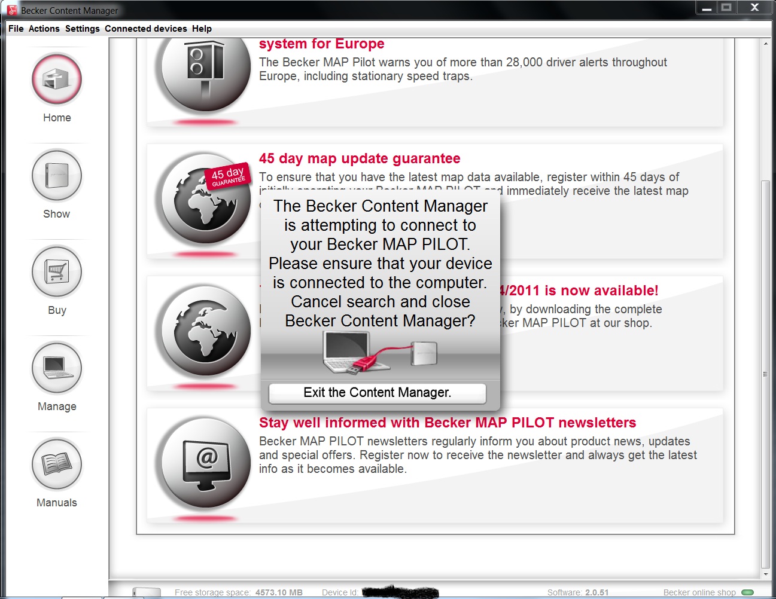Image resolution: width=776 pixels, height=599 pixels.
Task: Open the 'is now available!' heading
Action: tap(579, 291)
